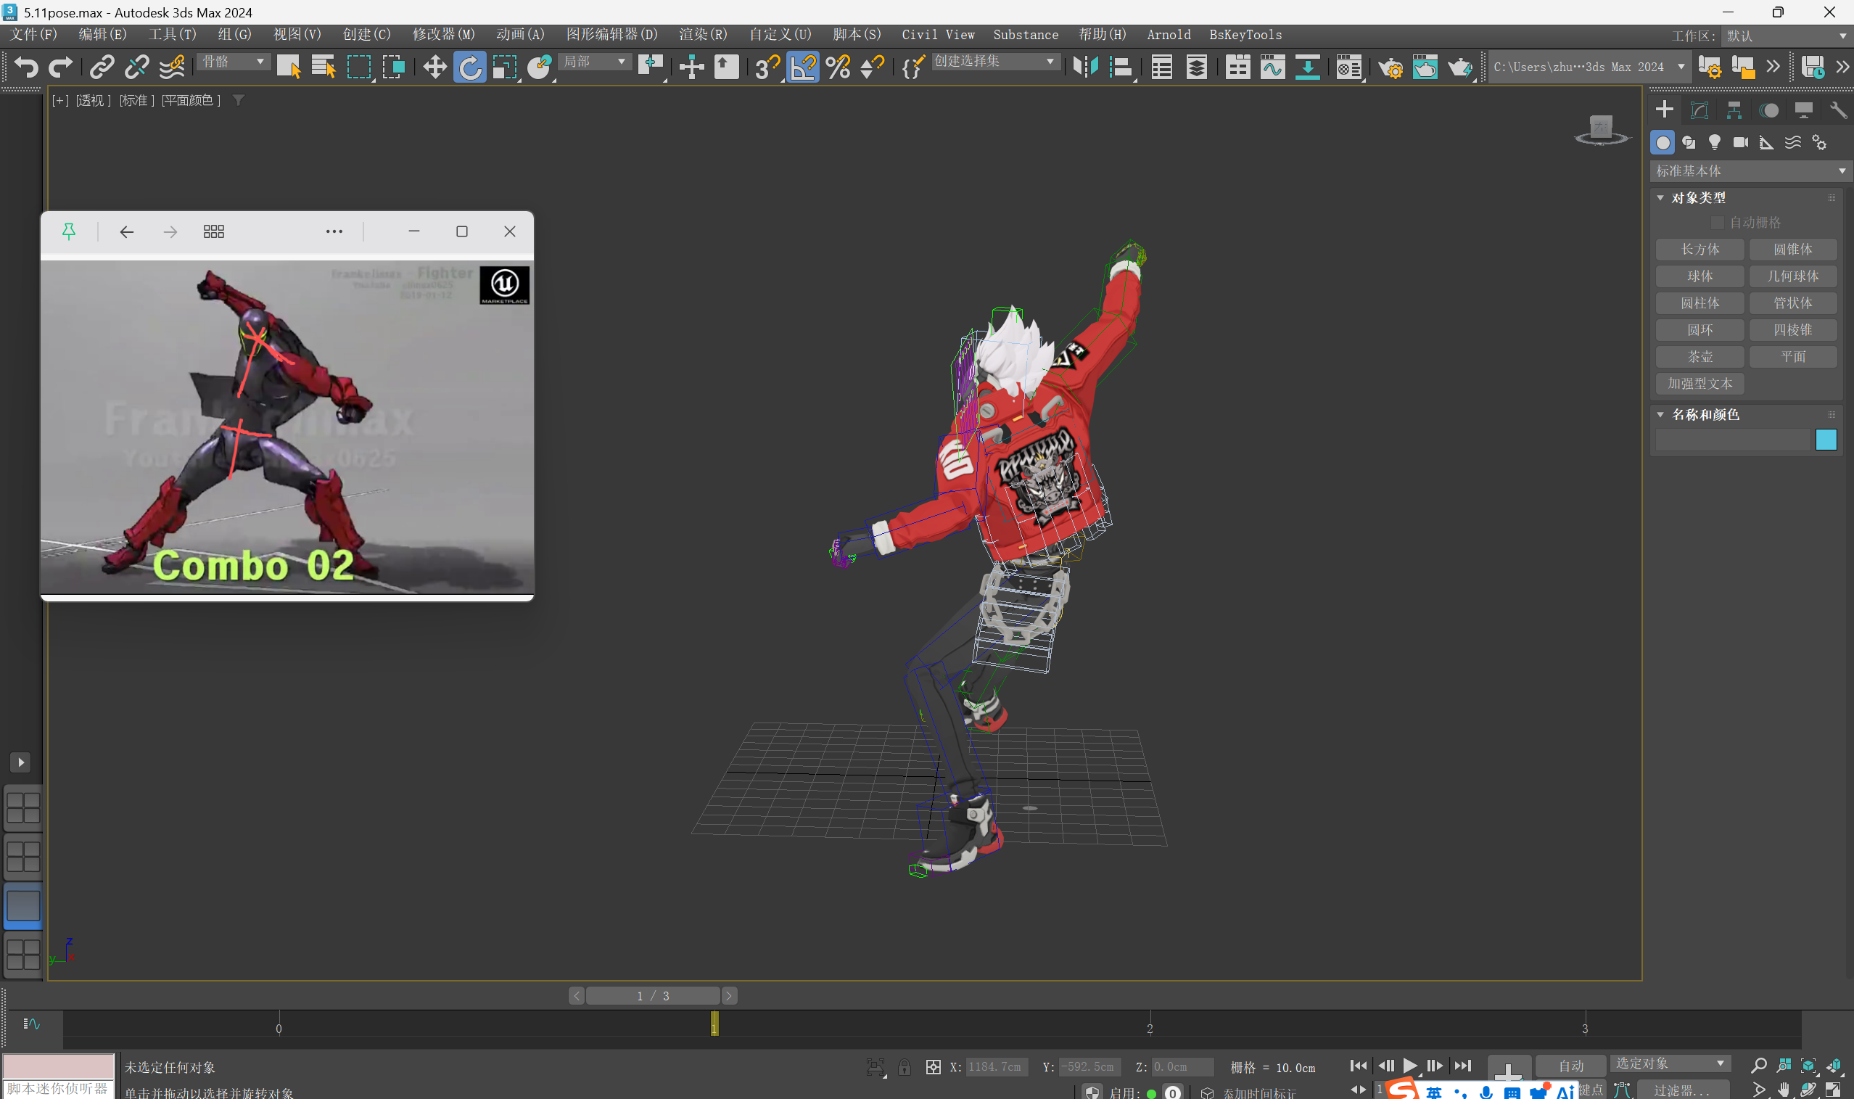The width and height of the screenshot is (1854, 1099).
Task: Activate the Select and Link tool
Action: pos(102,67)
